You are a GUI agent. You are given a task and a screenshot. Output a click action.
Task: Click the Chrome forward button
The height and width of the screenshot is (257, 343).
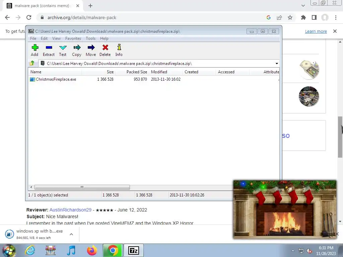pos(18,17)
